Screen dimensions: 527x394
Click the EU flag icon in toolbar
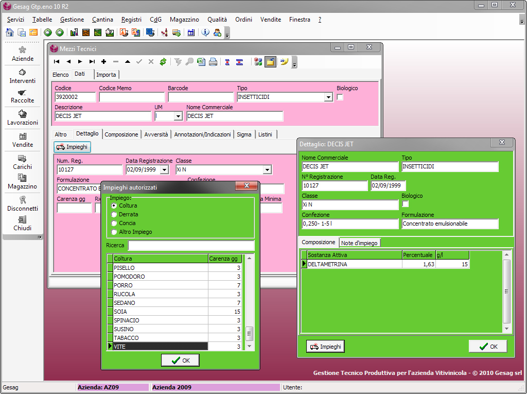coord(150,32)
